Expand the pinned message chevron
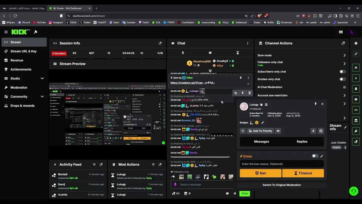 point(248,84)
